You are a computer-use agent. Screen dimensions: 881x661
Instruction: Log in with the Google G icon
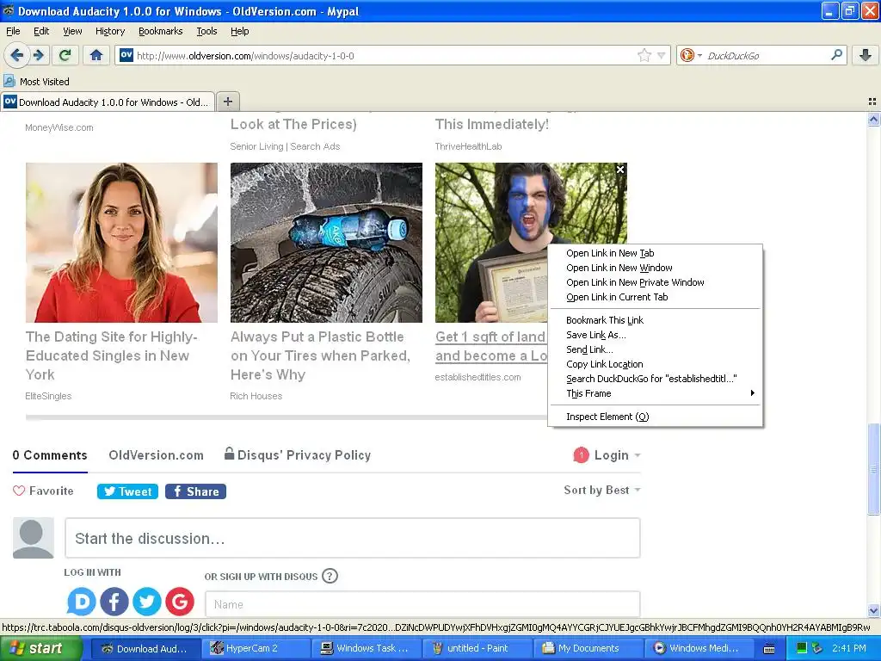pos(180,602)
